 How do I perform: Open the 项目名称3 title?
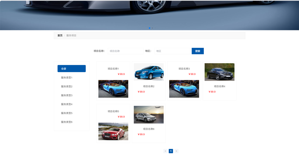coord(184,69)
